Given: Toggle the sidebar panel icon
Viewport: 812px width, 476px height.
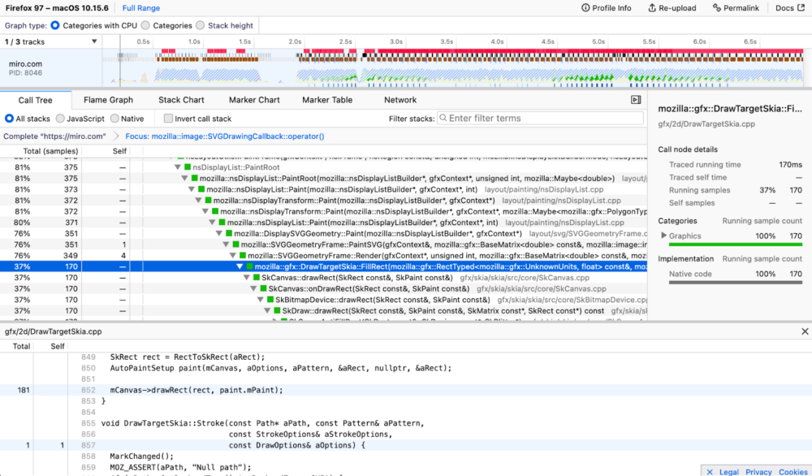Looking at the screenshot, I should click(x=636, y=99).
